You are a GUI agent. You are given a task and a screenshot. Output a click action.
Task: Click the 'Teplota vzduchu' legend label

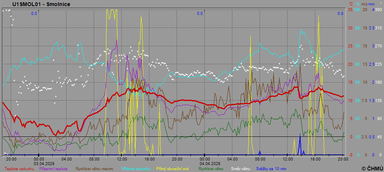[19, 168]
